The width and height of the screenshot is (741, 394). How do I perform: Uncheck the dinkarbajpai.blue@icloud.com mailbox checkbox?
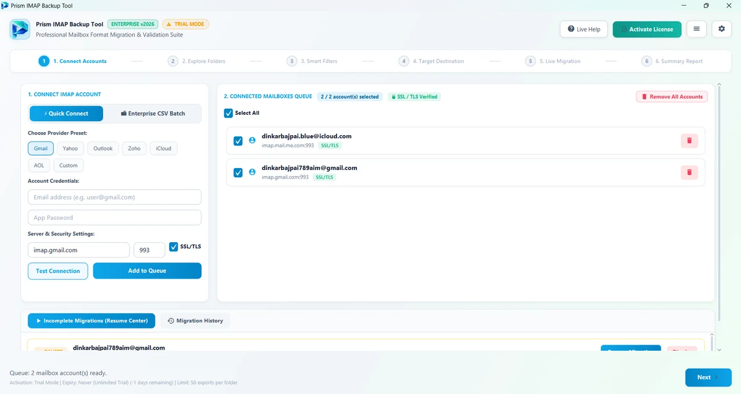coord(238,141)
